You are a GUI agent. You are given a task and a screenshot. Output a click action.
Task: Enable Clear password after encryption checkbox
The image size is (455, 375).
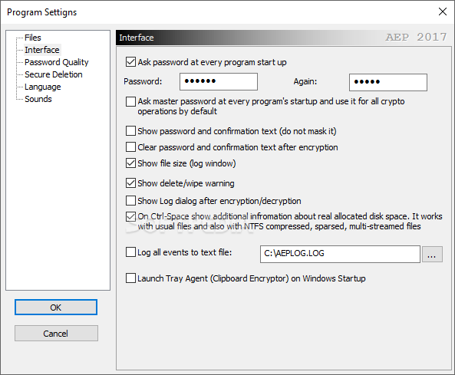pyautogui.click(x=130, y=147)
